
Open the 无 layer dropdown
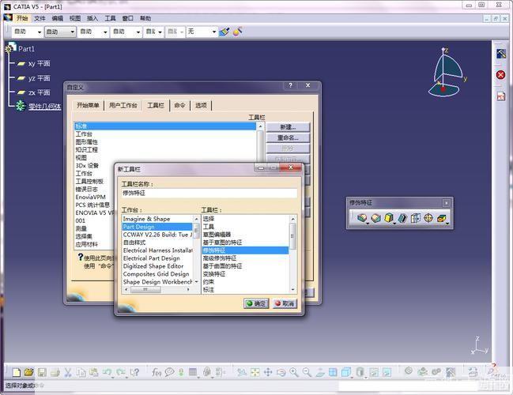[214, 32]
